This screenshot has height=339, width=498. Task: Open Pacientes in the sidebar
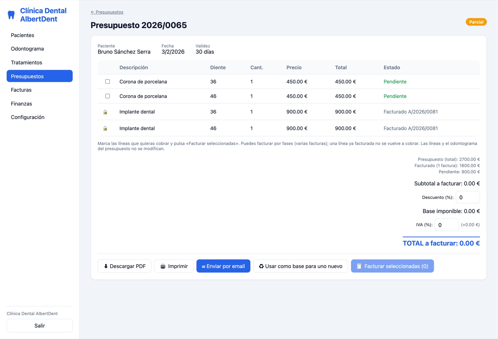pyautogui.click(x=40, y=35)
